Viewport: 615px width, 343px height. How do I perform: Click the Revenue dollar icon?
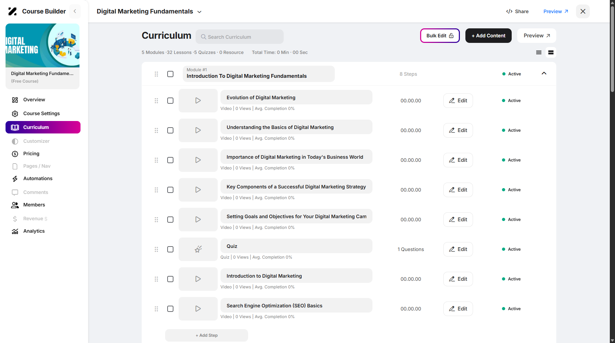(15, 219)
